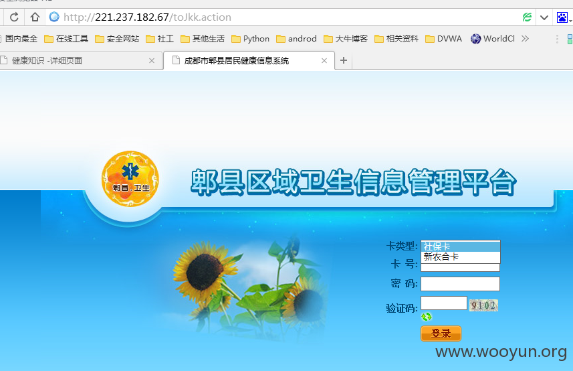
Task: Click the captcha image 9102
Action: pyautogui.click(x=483, y=305)
